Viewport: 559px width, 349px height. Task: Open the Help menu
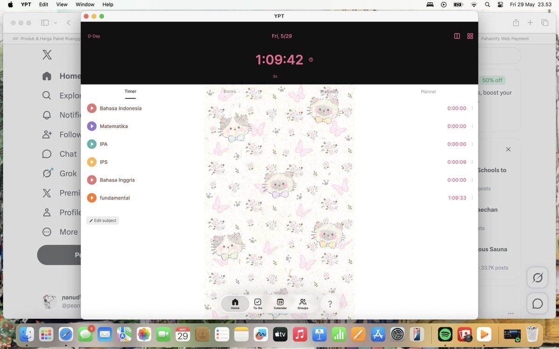point(108,4)
